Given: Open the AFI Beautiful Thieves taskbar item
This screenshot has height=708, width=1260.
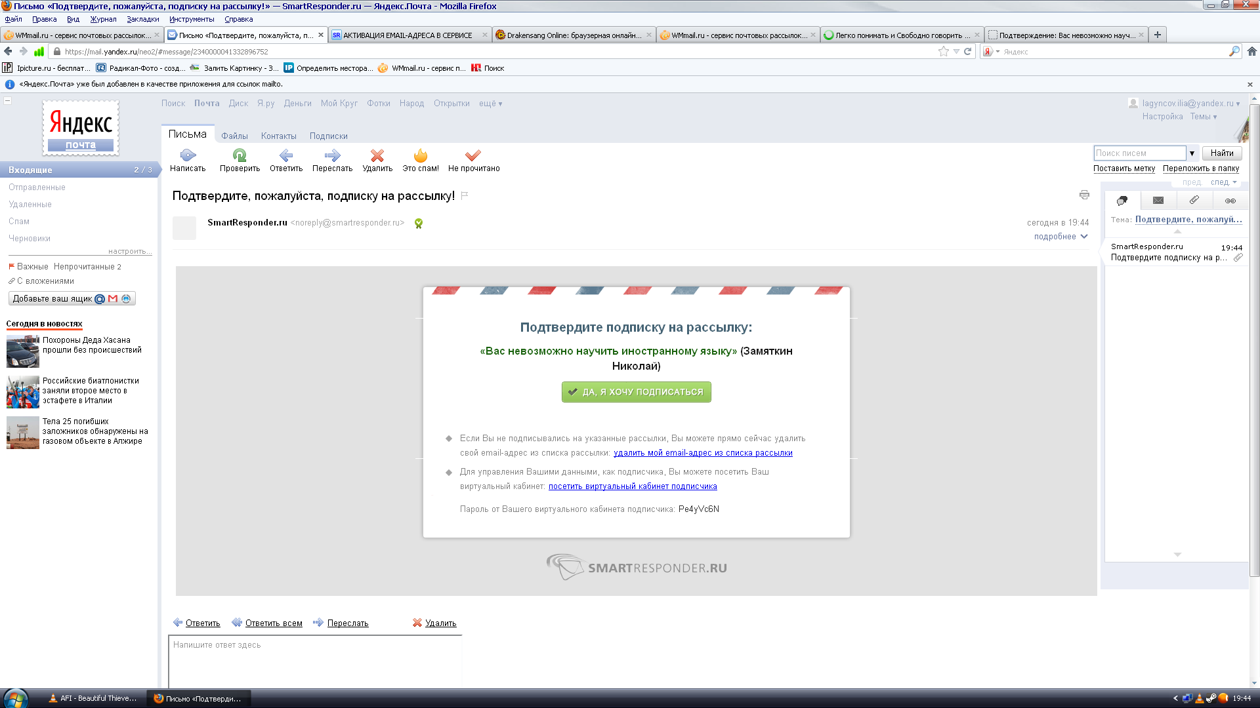Looking at the screenshot, I should tap(93, 698).
